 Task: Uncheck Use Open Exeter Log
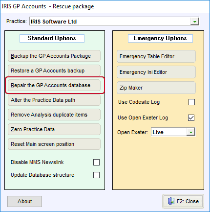[x=191, y=118]
